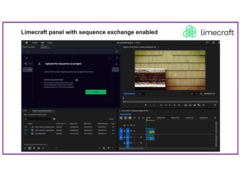Select the Limecraft panel tab
The height and width of the screenshot is (176, 240).
[x=44, y=47]
